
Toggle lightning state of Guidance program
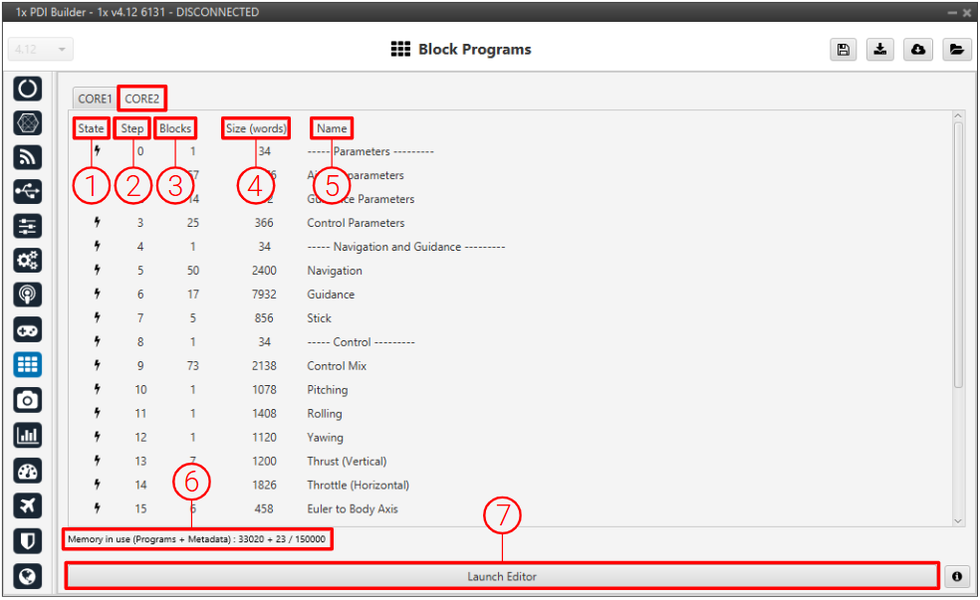pyautogui.click(x=97, y=294)
